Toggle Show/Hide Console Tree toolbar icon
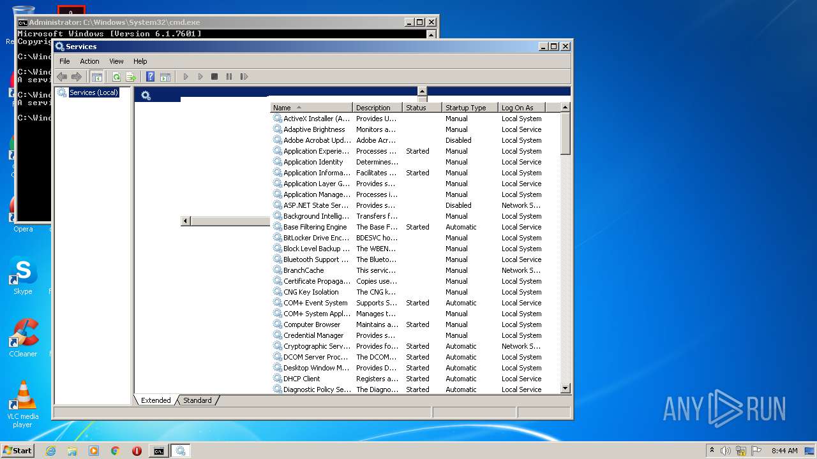The image size is (817, 459). [96, 76]
